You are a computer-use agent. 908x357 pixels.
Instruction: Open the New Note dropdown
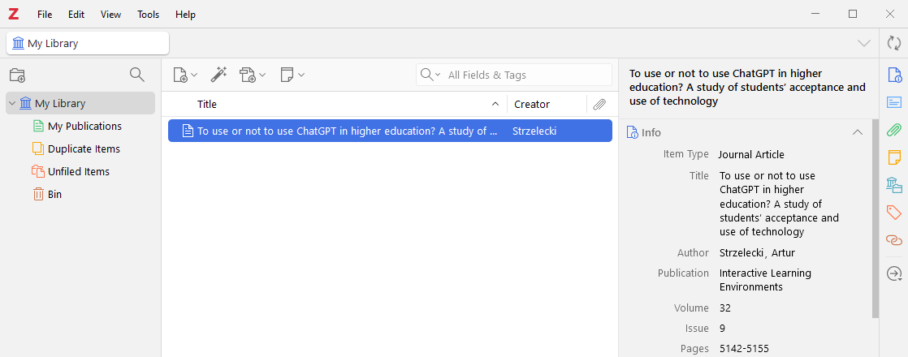pyautogui.click(x=292, y=75)
